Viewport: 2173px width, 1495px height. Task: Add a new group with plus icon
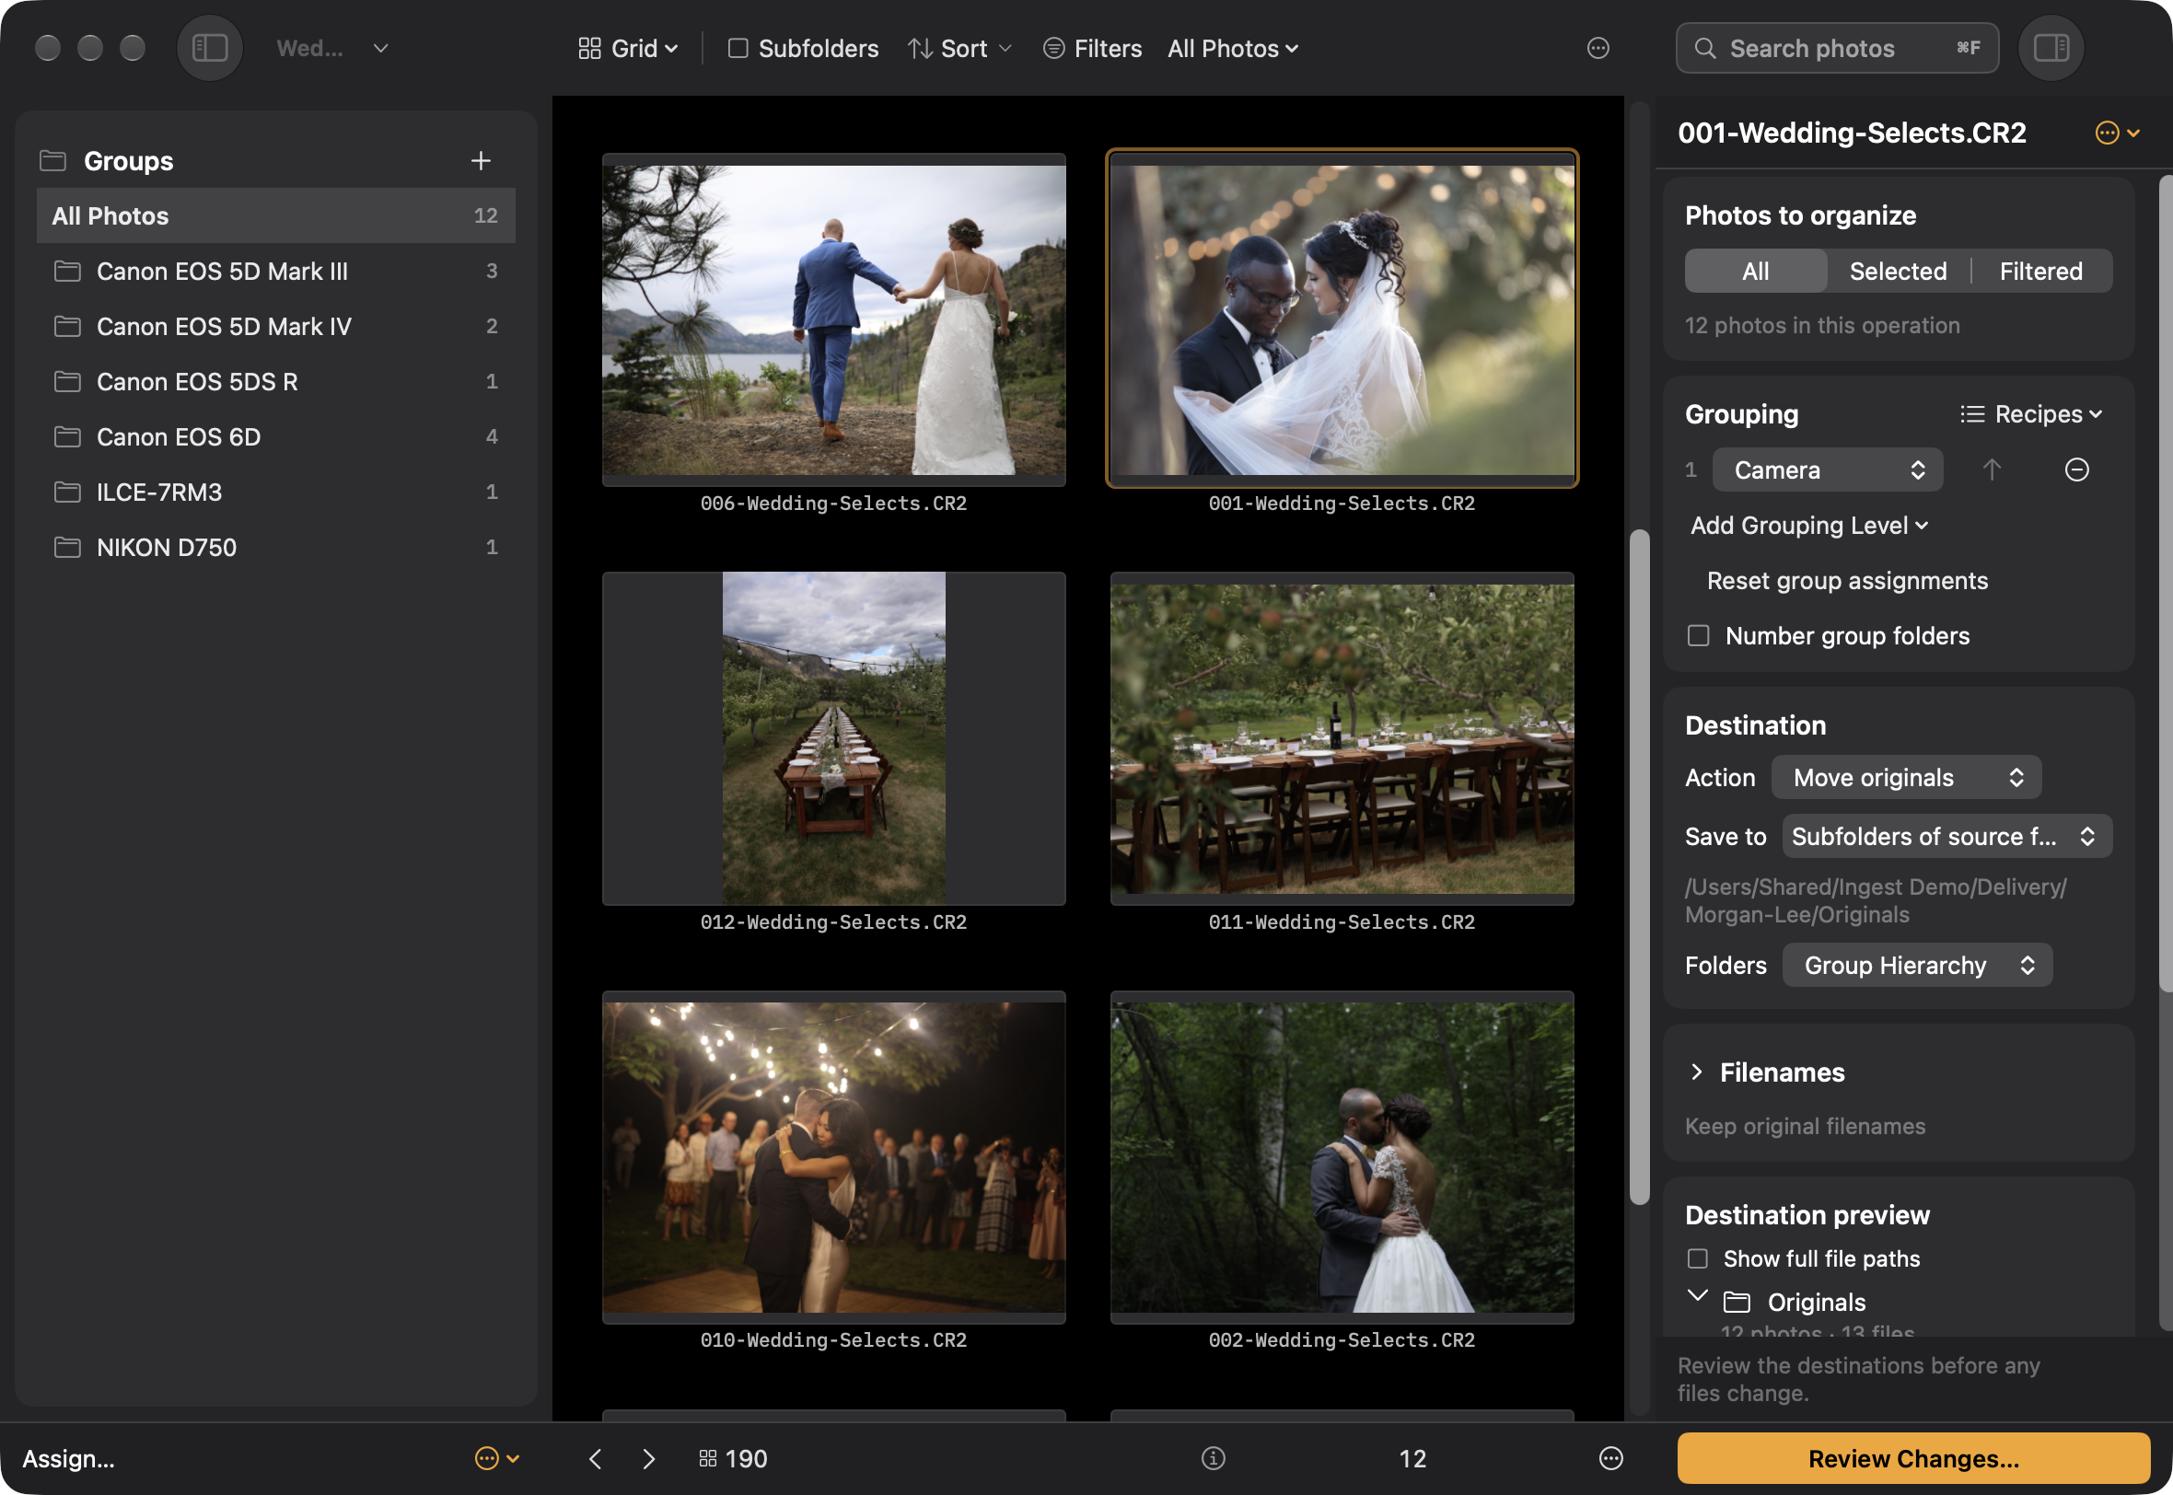coord(481,160)
